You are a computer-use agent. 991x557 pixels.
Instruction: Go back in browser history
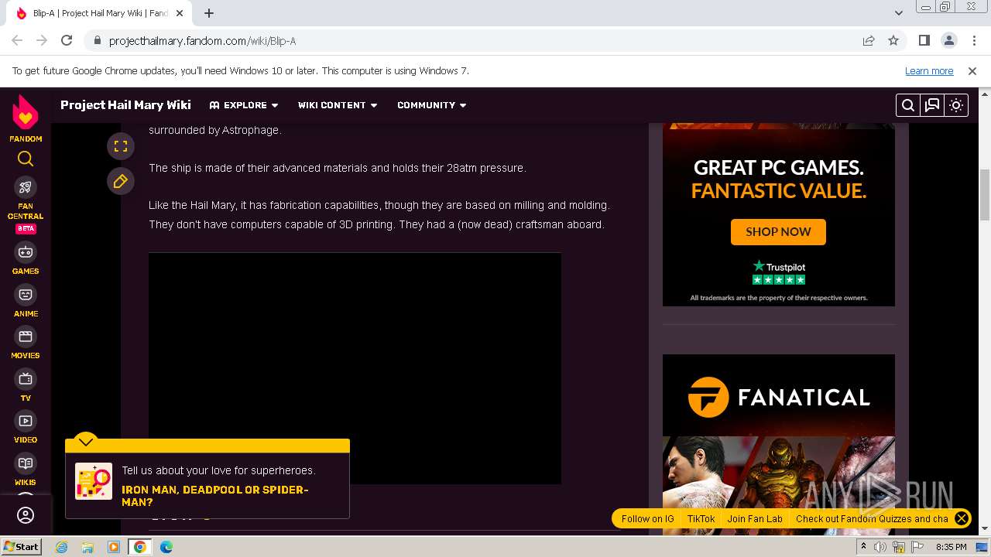point(17,40)
